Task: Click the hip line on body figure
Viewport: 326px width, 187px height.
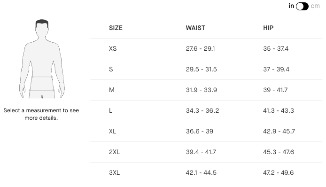Action: click(42, 90)
